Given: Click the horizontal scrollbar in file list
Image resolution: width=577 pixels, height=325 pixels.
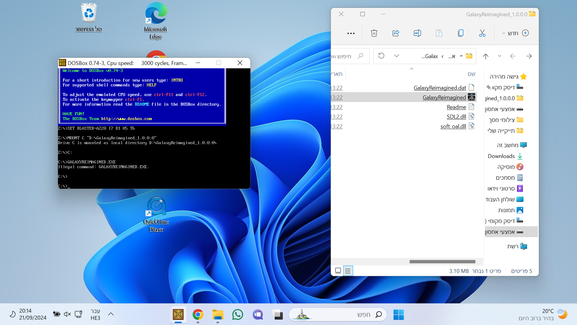Looking at the screenshot, I should 442,262.
